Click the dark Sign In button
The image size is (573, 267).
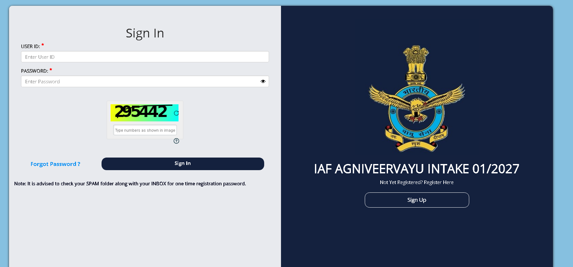(183, 164)
